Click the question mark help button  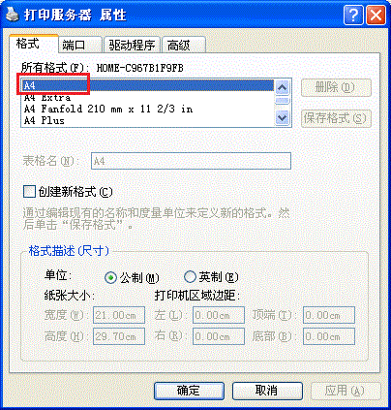(353, 15)
